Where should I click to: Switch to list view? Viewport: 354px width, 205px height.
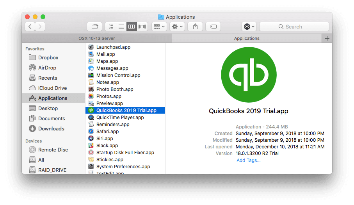(121, 27)
